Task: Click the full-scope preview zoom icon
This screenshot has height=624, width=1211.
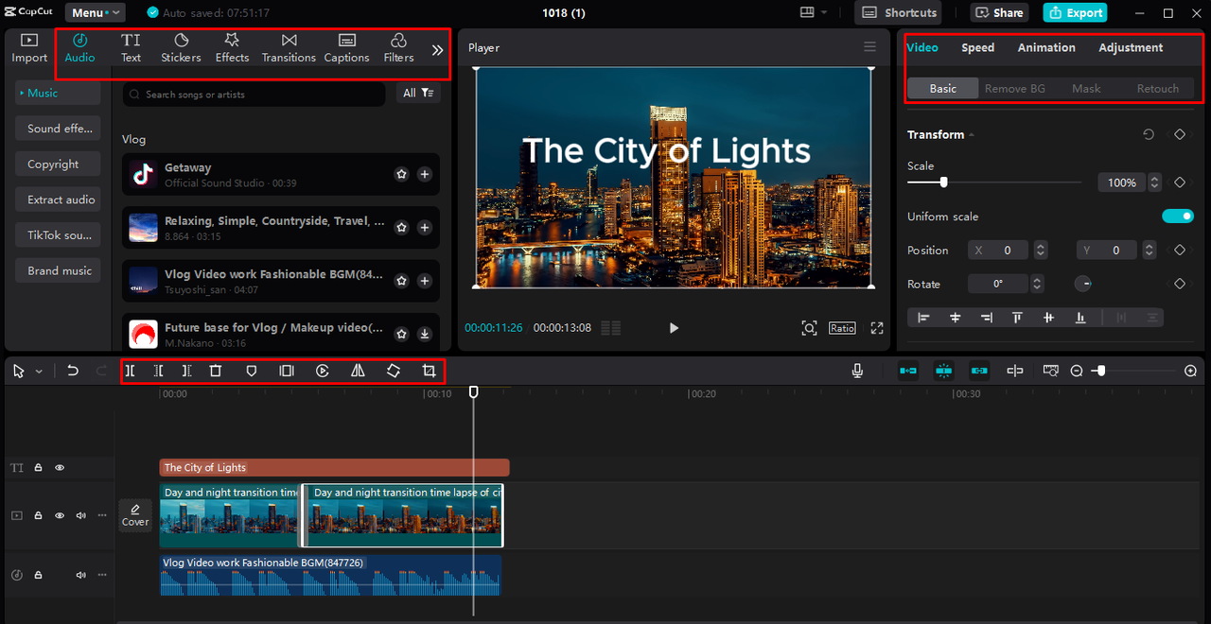Action: click(809, 328)
